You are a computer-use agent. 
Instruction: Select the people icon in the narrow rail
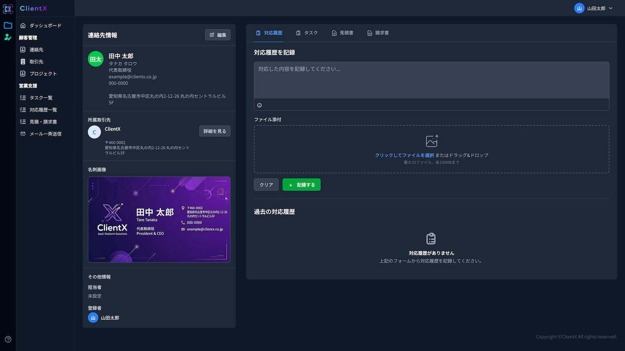point(7,37)
